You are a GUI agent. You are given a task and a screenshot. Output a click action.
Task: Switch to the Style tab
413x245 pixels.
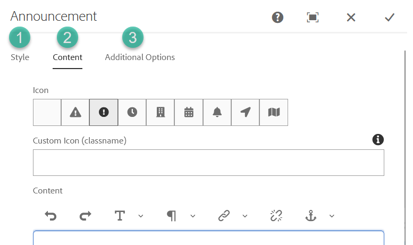[x=20, y=57]
